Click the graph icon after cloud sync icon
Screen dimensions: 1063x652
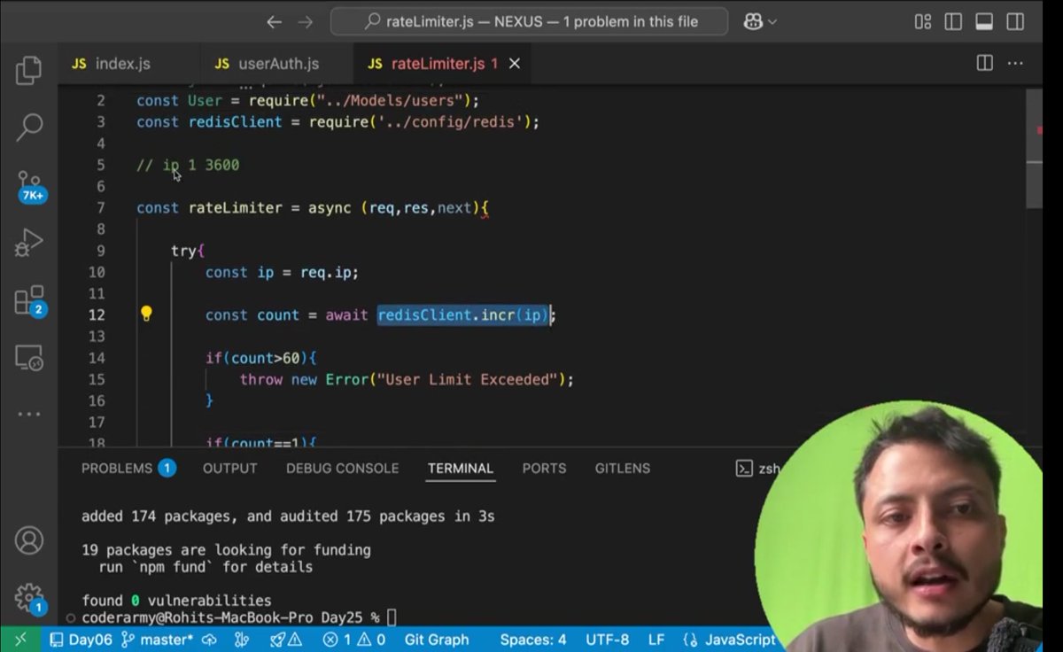[x=243, y=640]
